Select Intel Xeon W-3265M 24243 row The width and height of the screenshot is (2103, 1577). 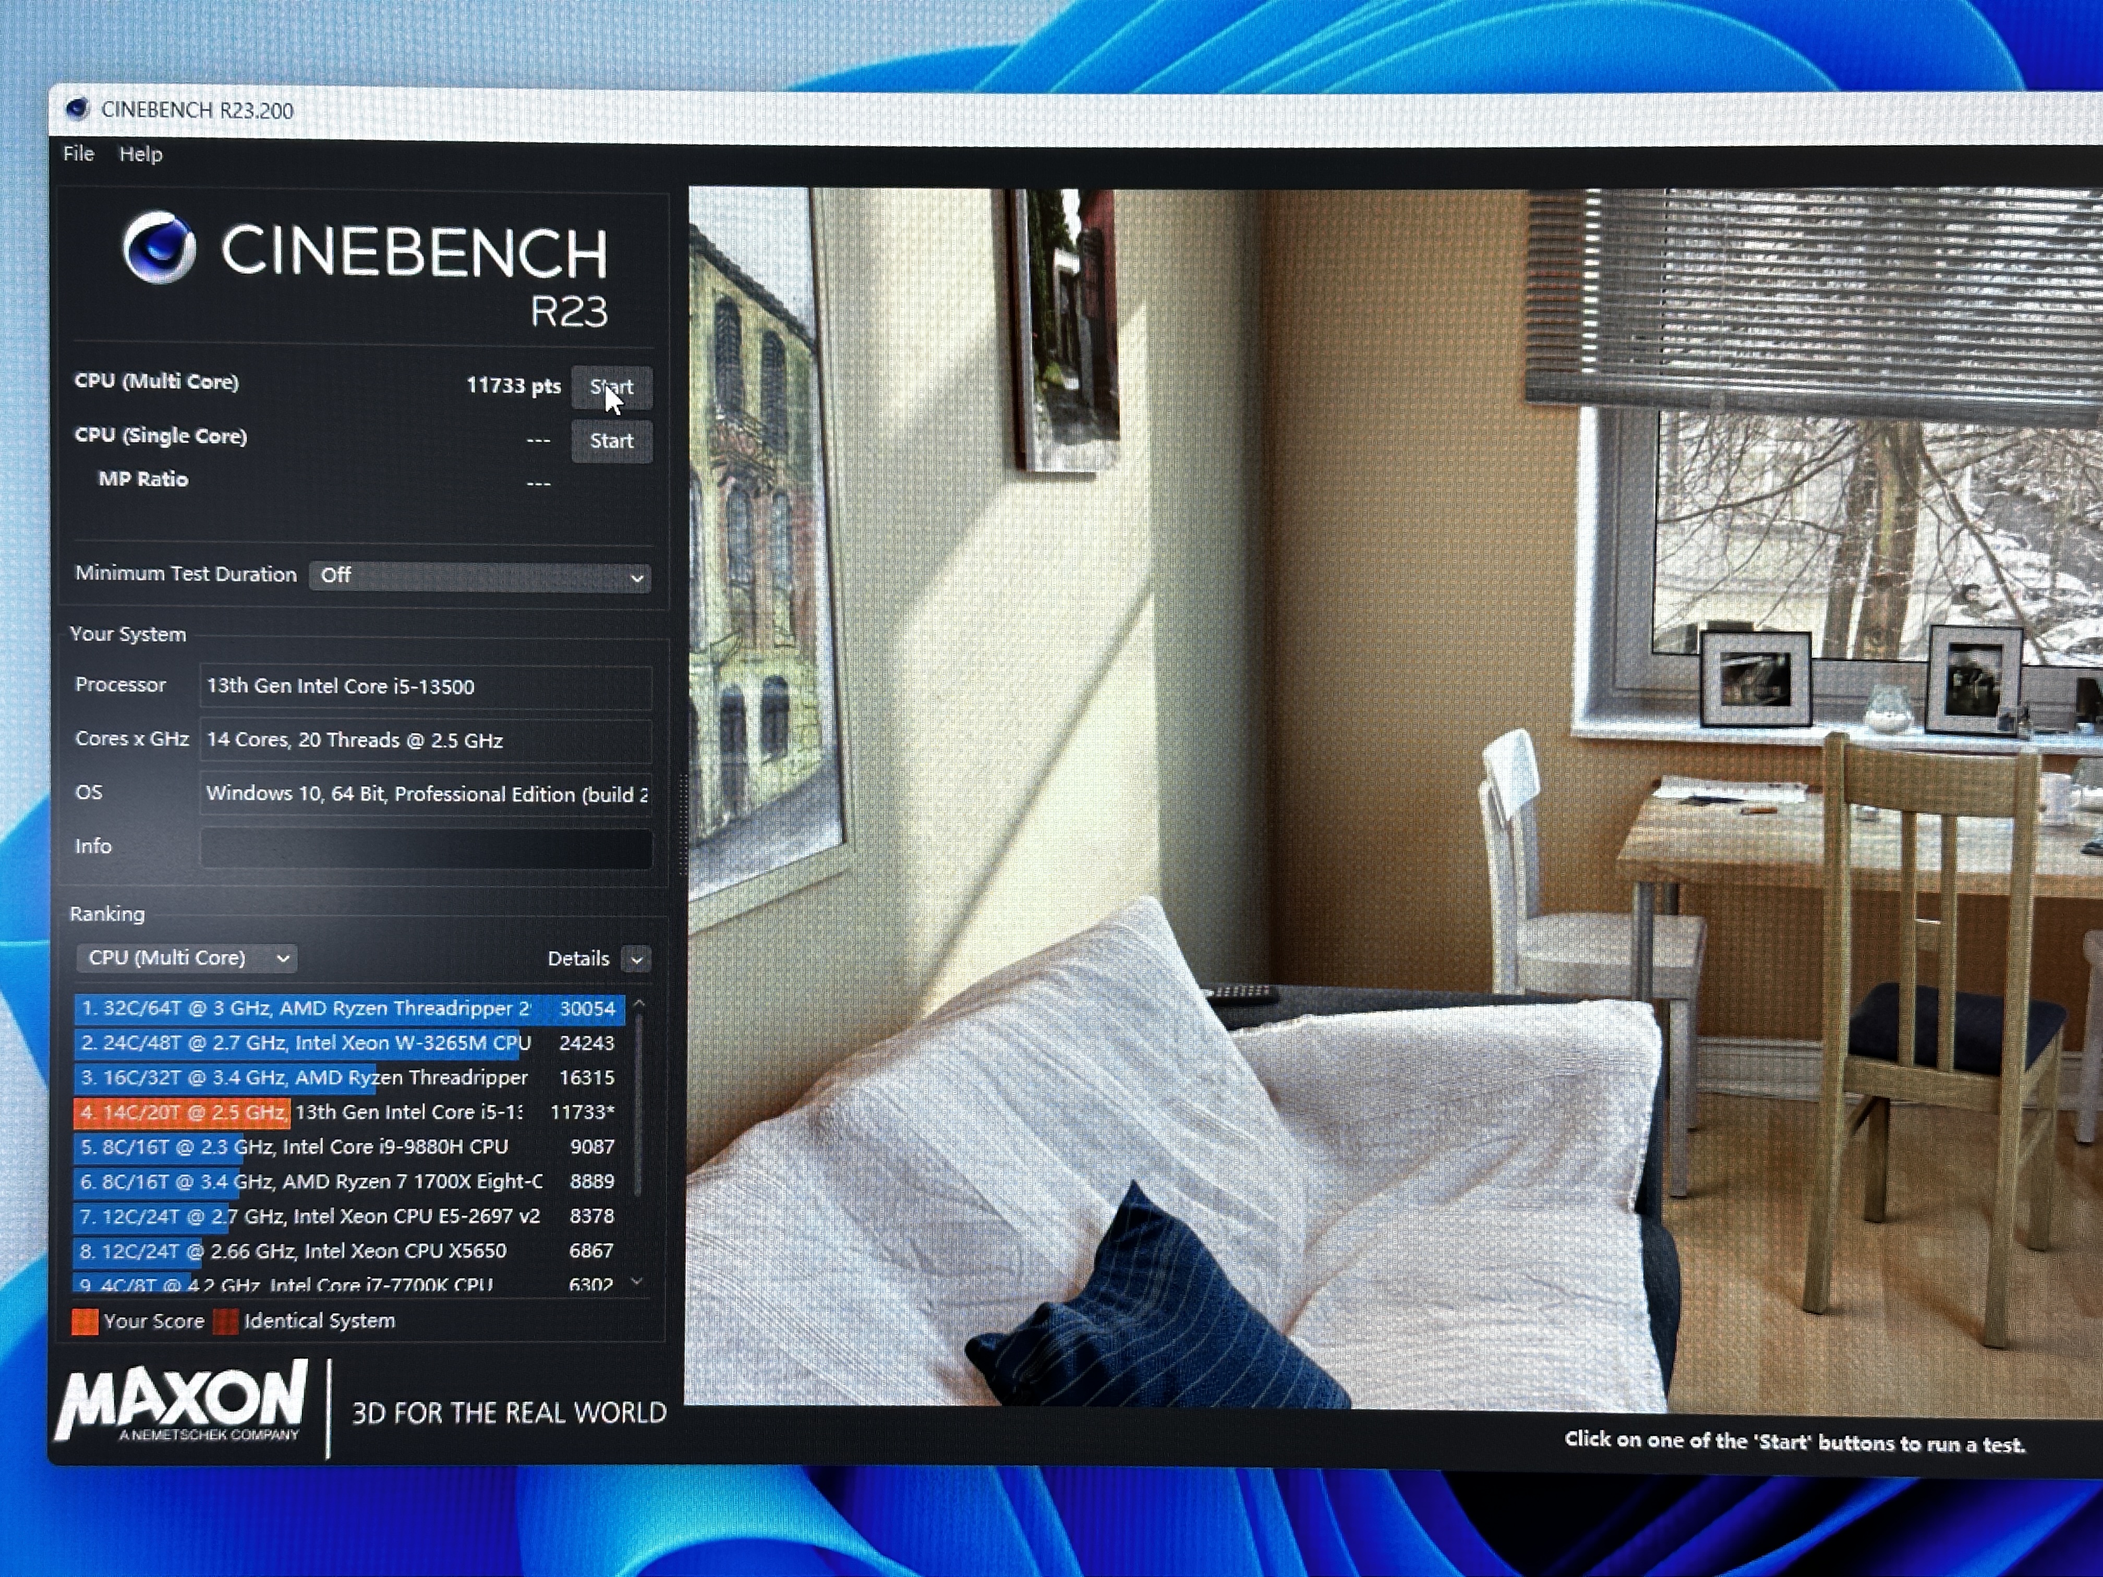tap(349, 1043)
